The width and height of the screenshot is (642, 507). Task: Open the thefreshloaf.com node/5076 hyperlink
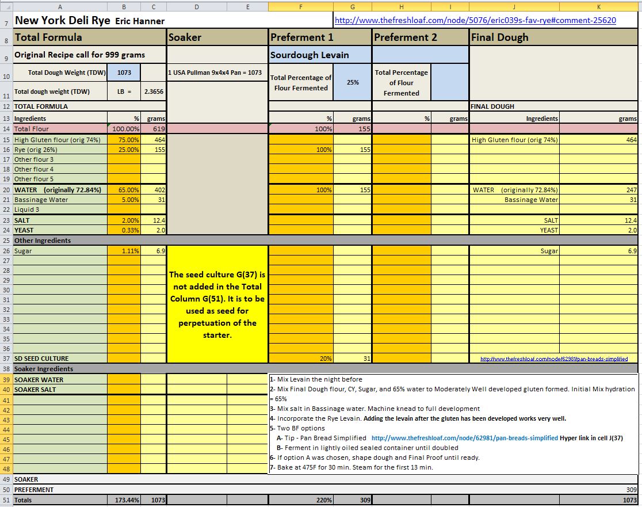[x=475, y=20]
